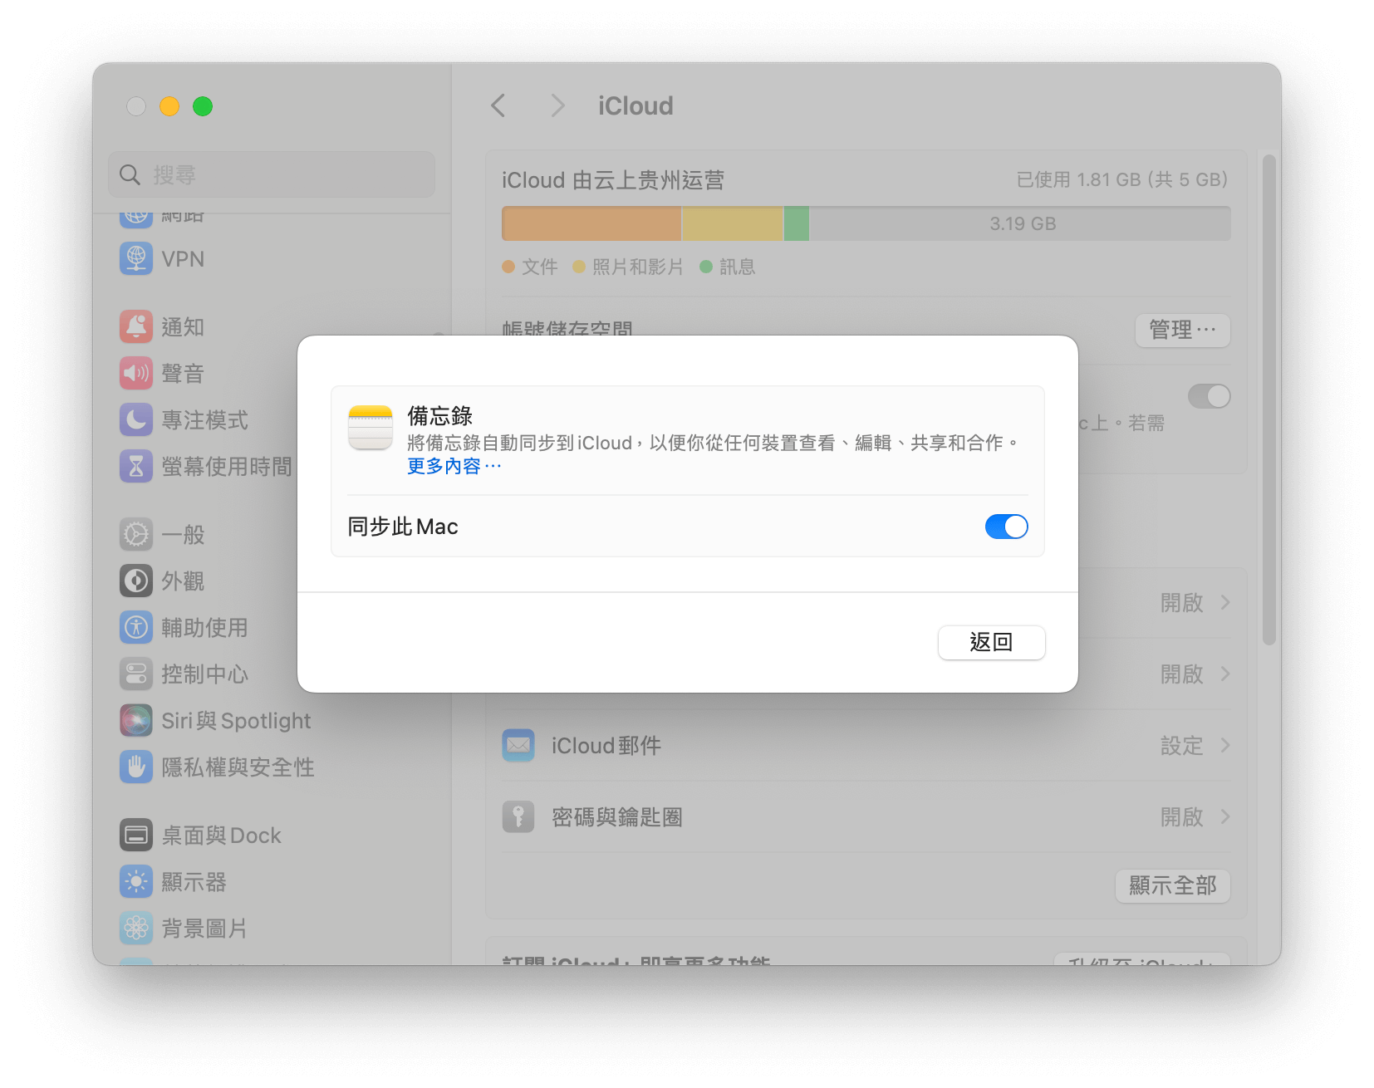Click the 管理 button

pos(1182,330)
